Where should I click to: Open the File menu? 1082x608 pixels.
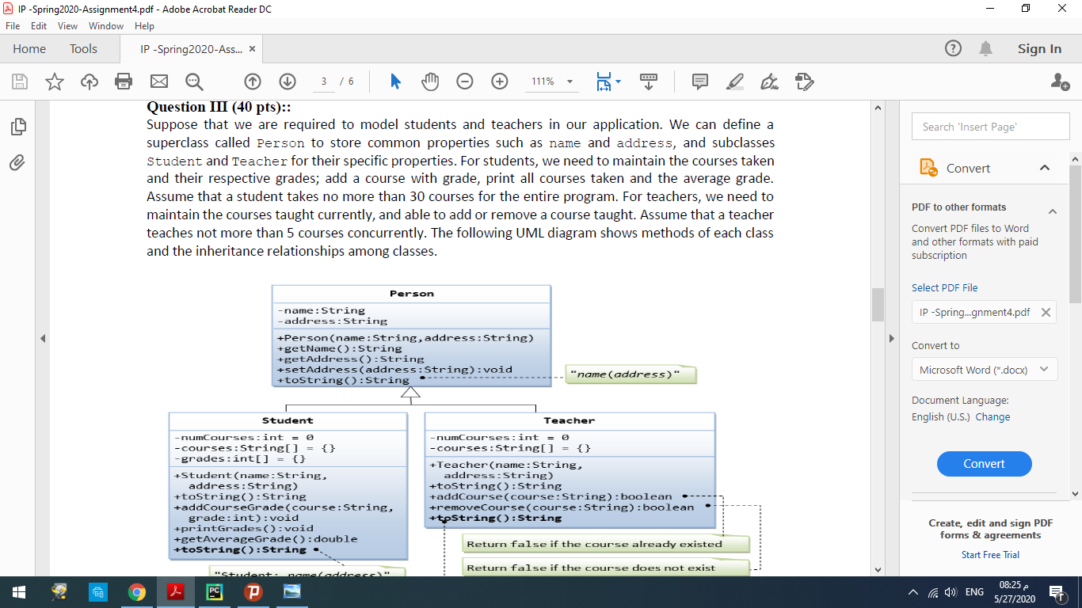[12, 26]
